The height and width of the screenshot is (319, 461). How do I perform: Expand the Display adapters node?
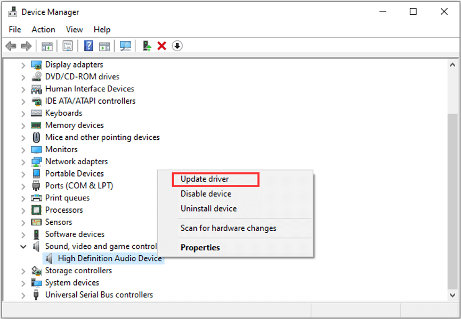click(23, 65)
